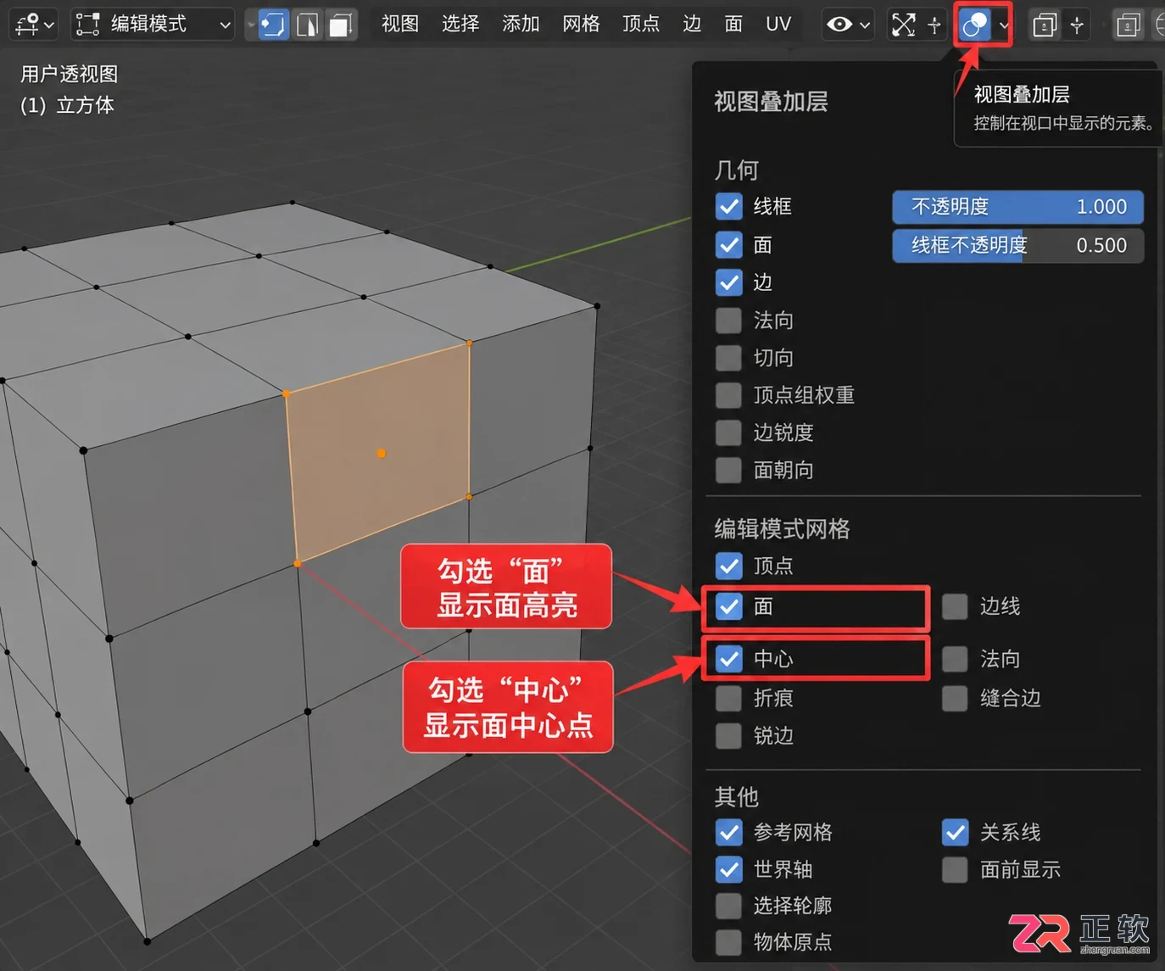Open the 顶点 menu

(641, 24)
